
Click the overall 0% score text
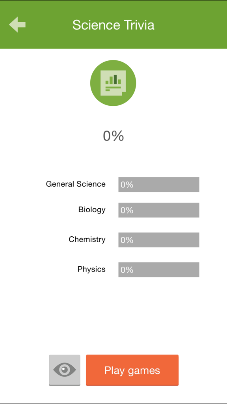[113, 136]
